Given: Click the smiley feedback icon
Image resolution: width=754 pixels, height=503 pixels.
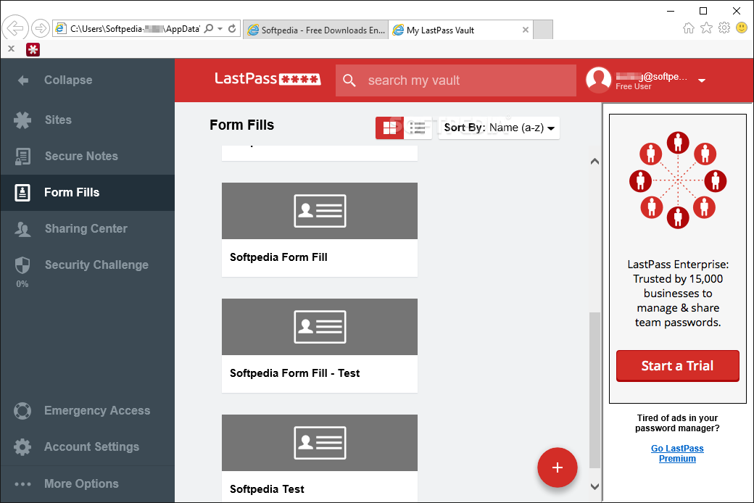Looking at the screenshot, I should point(742,28).
